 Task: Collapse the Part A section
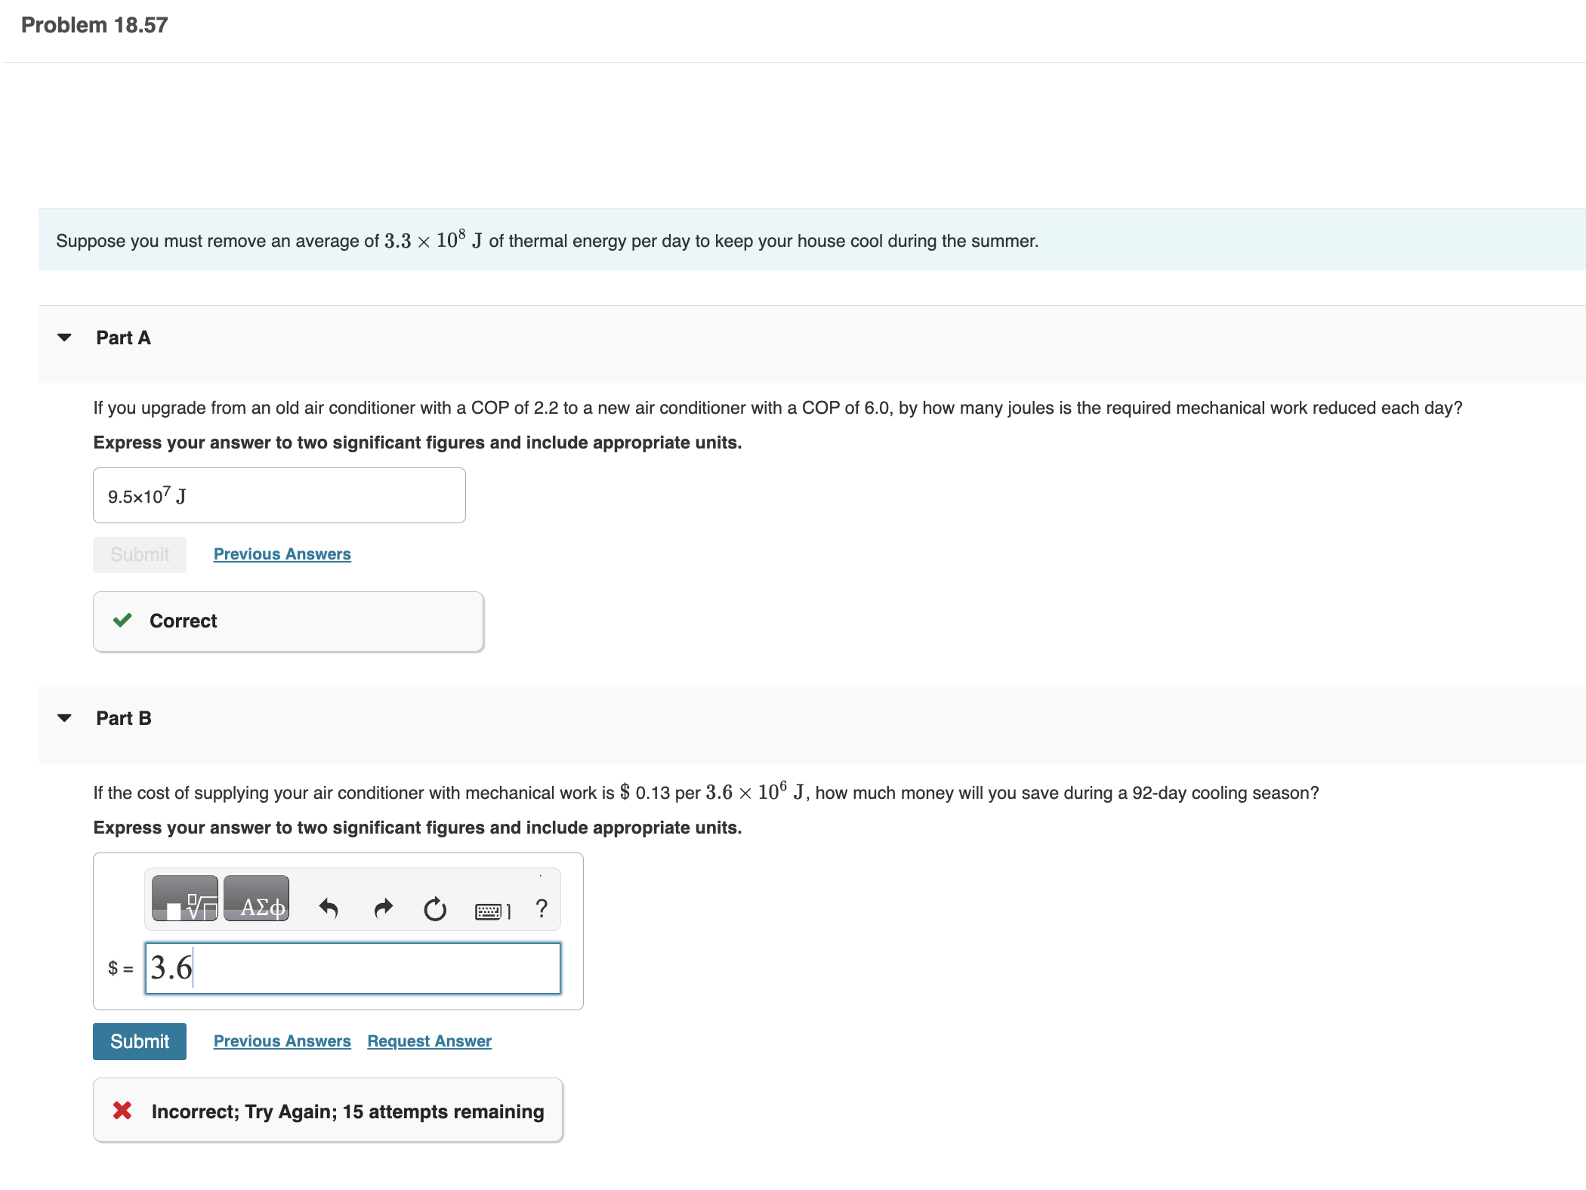click(x=64, y=338)
